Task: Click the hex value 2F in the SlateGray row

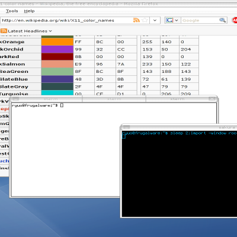Action: [78, 87]
